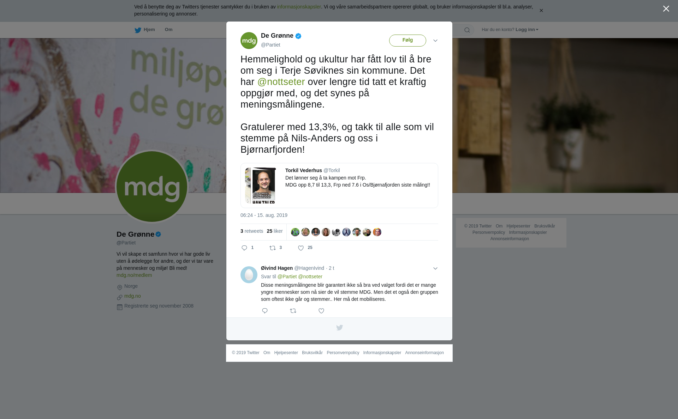Retweet the main De Grønne tweet
Screen dimensions: 678x419
pyautogui.click(x=273, y=248)
